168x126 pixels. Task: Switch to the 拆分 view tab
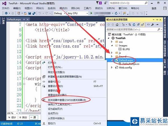23,117
